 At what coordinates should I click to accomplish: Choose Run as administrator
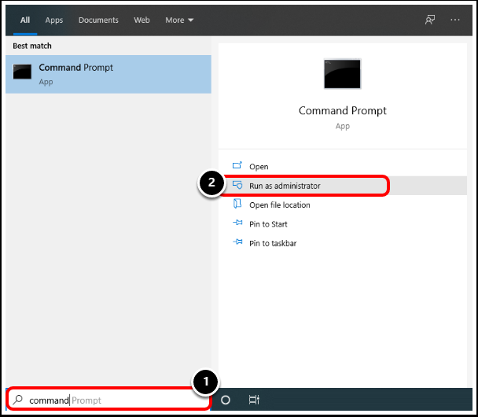(x=343, y=186)
